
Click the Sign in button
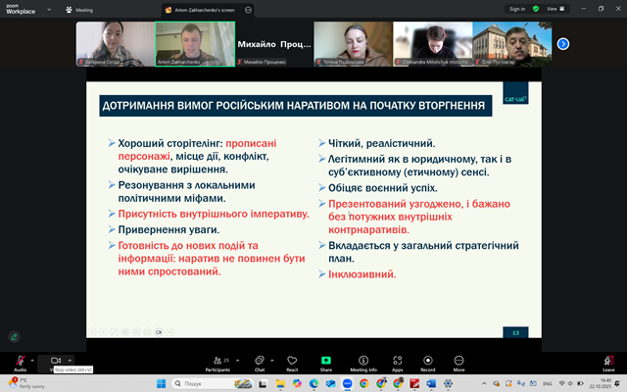[518, 8]
